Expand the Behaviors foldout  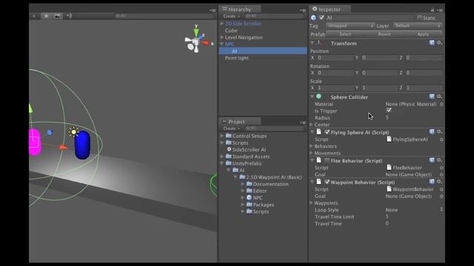tap(311, 146)
